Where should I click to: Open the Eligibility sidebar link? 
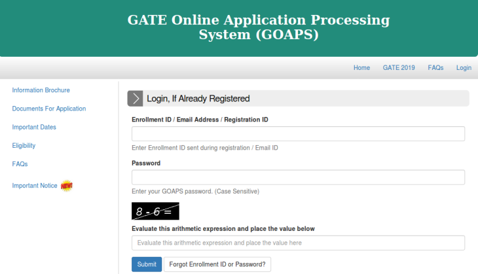pyautogui.click(x=24, y=146)
